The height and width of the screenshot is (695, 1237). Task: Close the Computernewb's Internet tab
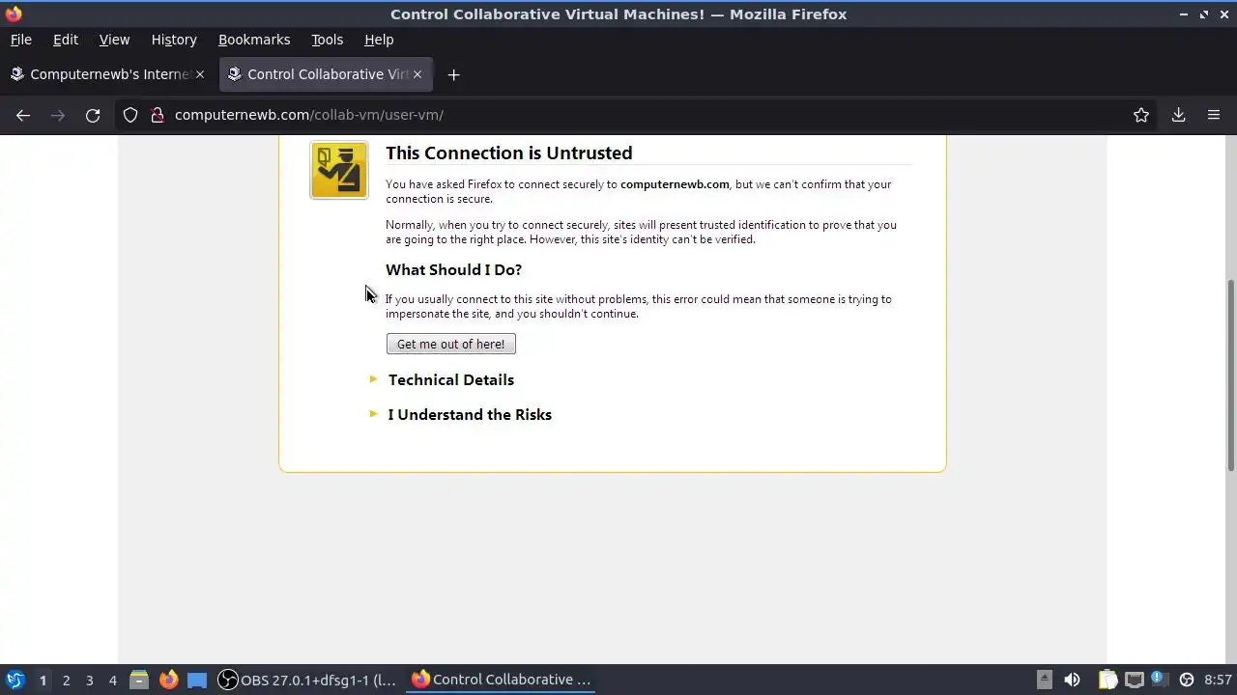200,74
